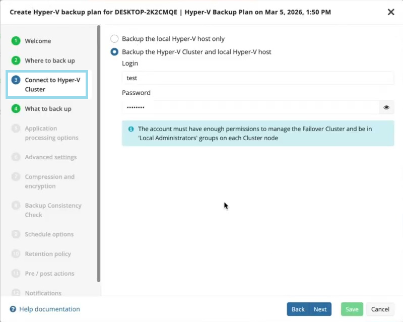Click the Cancel button
The height and width of the screenshot is (322, 403).
380,309
